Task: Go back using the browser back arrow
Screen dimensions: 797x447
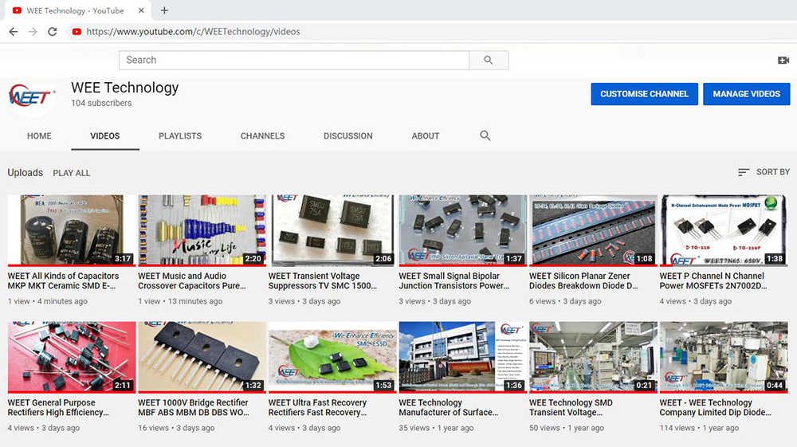Action: (x=14, y=32)
